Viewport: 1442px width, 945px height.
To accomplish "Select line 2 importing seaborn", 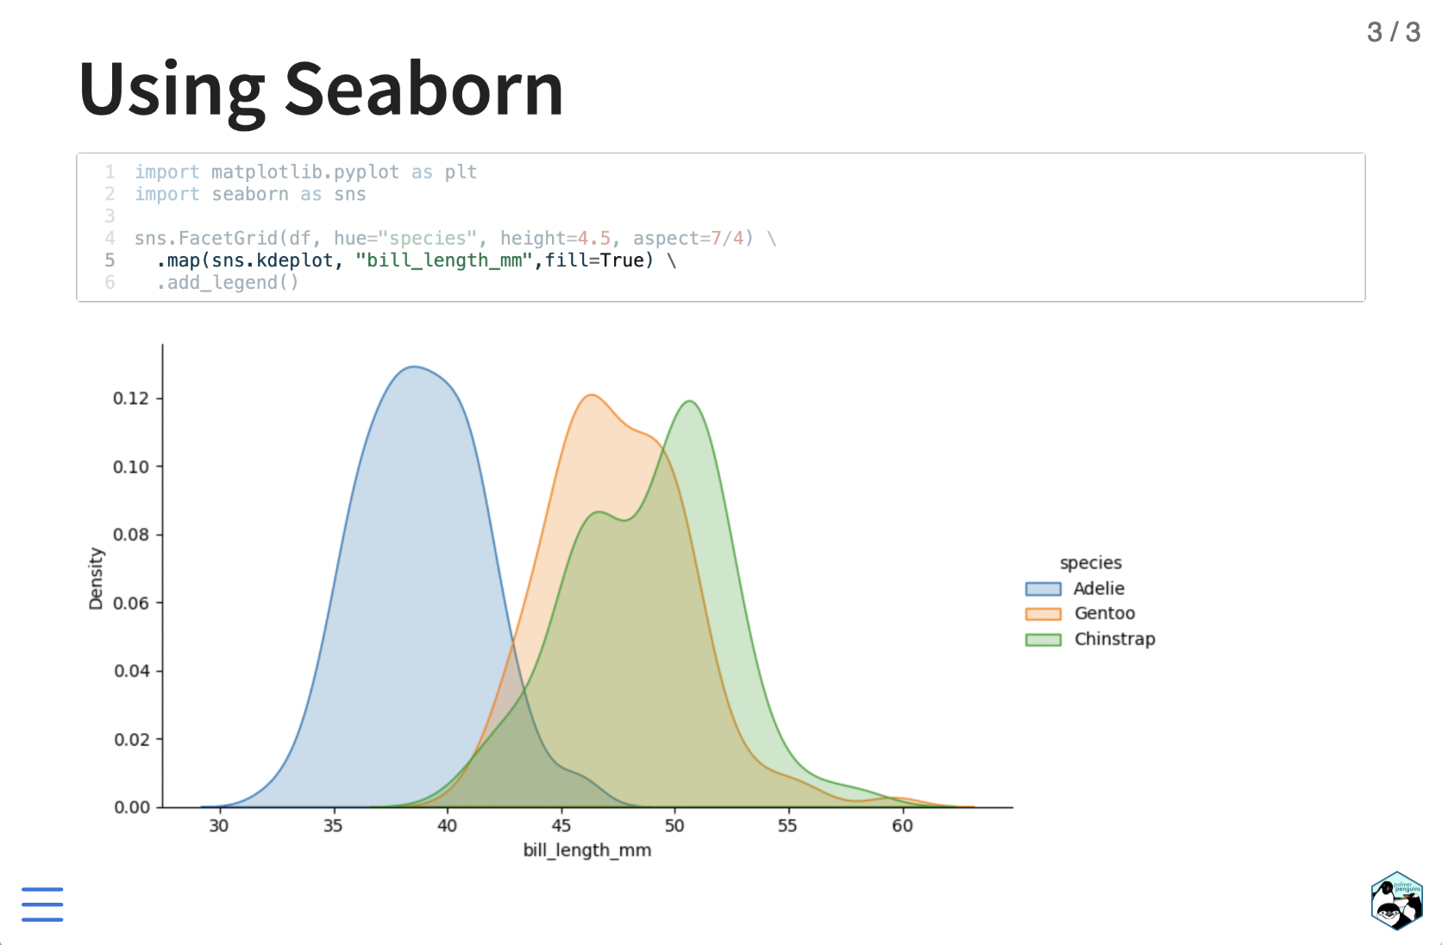I will [249, 194].
